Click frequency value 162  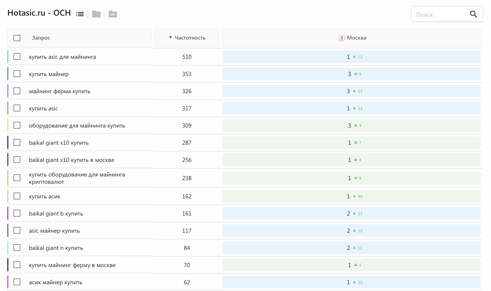point(187,196)
